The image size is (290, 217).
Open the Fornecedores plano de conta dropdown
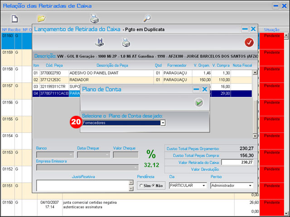[x=163, y=123]
